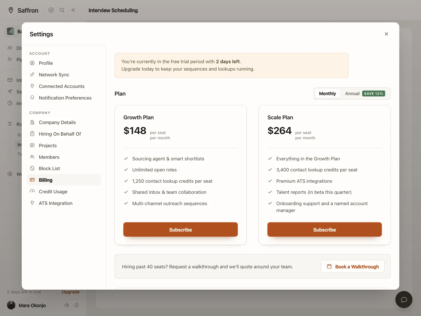Click the plus icon beside Saffron
Image resolution: width=421 pixels, height=316 pixels.
pos(51,10)
